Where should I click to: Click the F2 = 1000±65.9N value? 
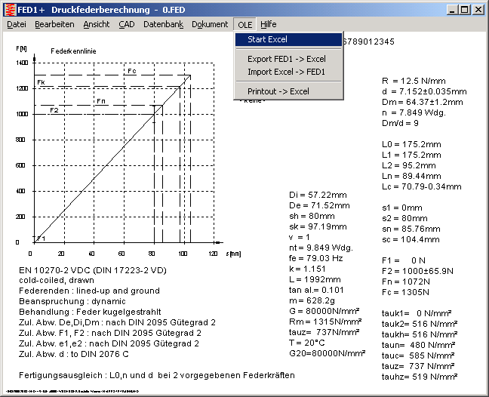click(417, 271)
